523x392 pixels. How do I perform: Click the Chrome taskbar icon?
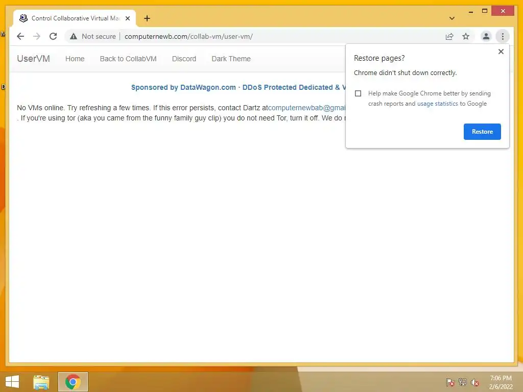[73, 382]
